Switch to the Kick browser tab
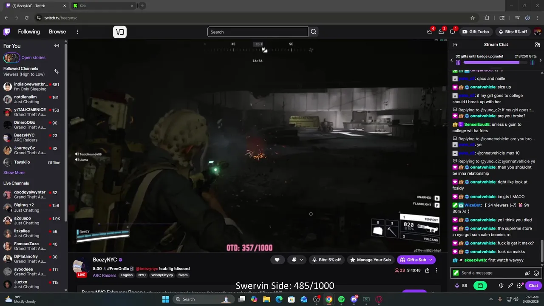Screen dimensions: 544x306 coord(102,6)
